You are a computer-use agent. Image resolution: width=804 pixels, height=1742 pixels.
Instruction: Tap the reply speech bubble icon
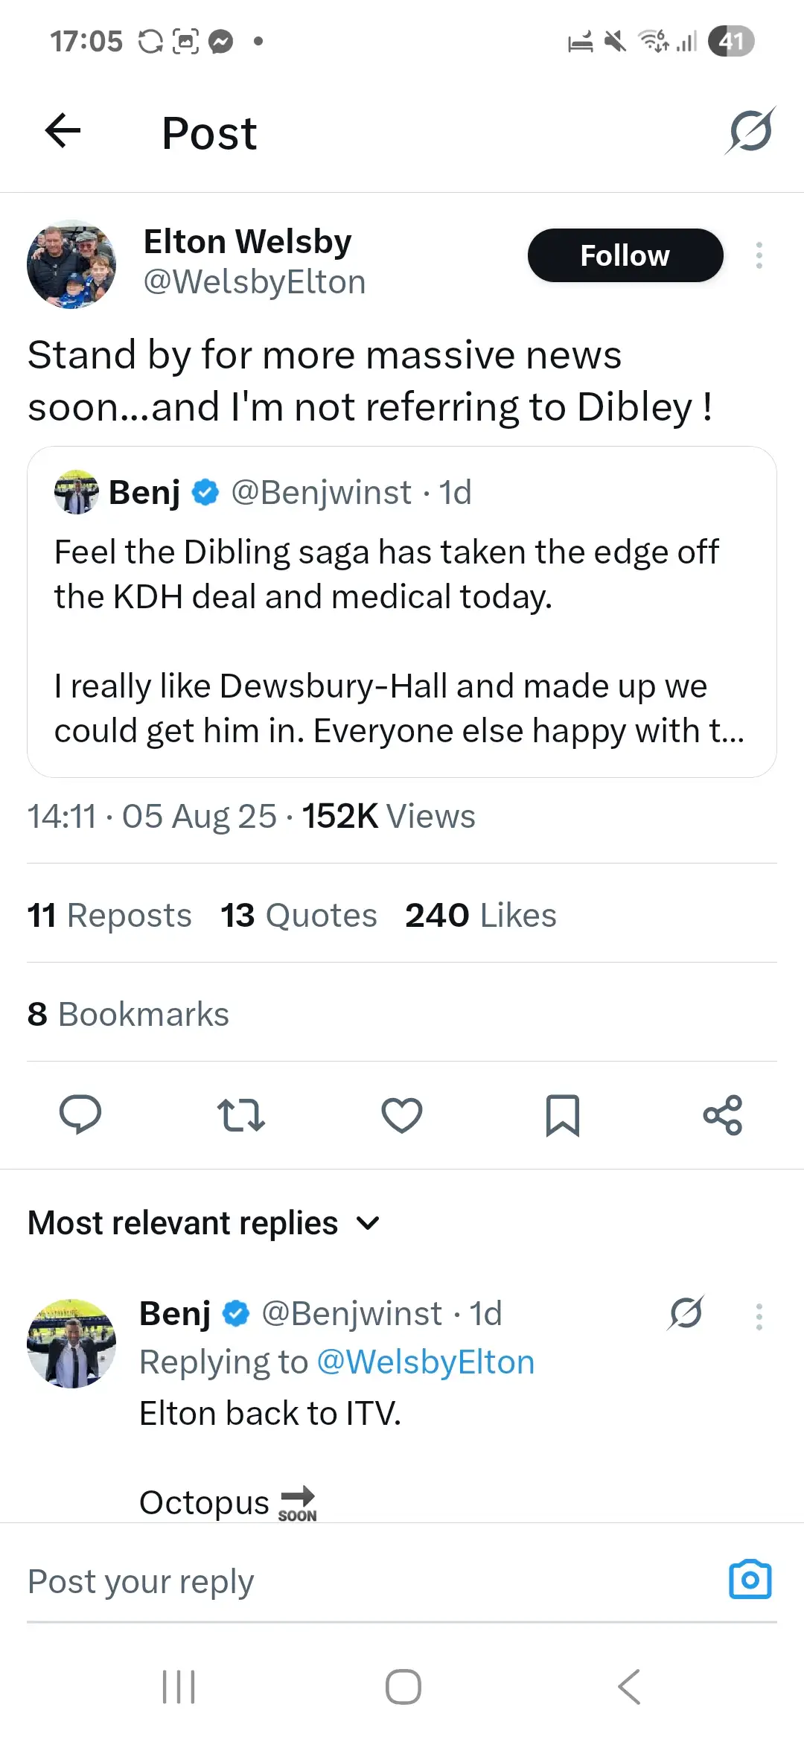tap(80, 1114)
